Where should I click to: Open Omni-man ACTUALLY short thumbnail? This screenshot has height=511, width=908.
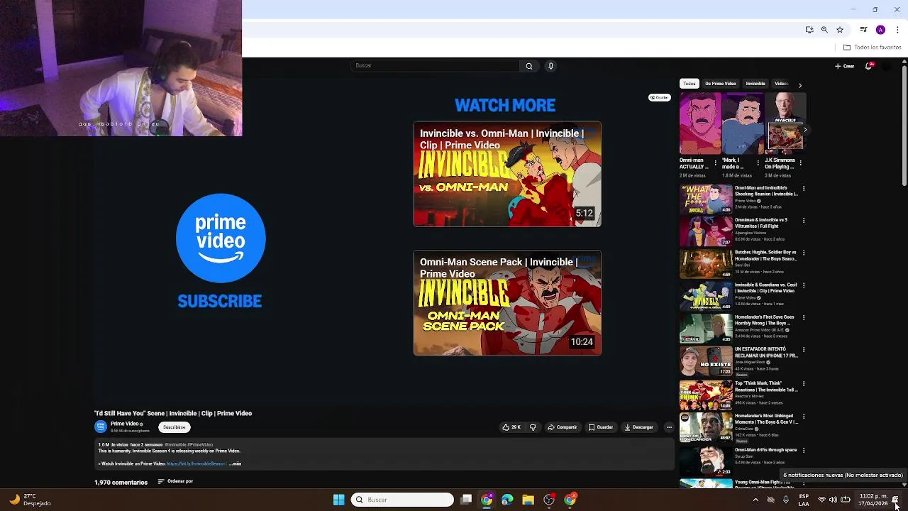coord(700,123)
